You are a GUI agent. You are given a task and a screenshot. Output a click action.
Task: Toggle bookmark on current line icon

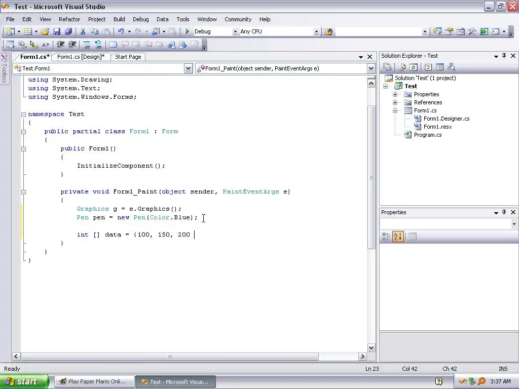point(113,45)
